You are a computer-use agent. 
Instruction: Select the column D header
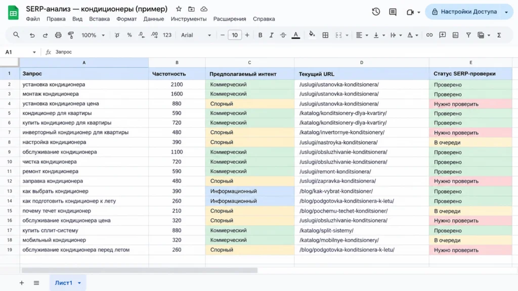coord(361,62)
